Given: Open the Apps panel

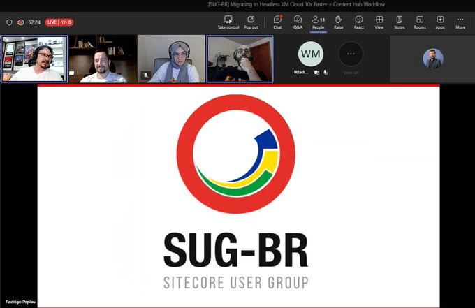Looking at the screenshot, I should point(440,22).
